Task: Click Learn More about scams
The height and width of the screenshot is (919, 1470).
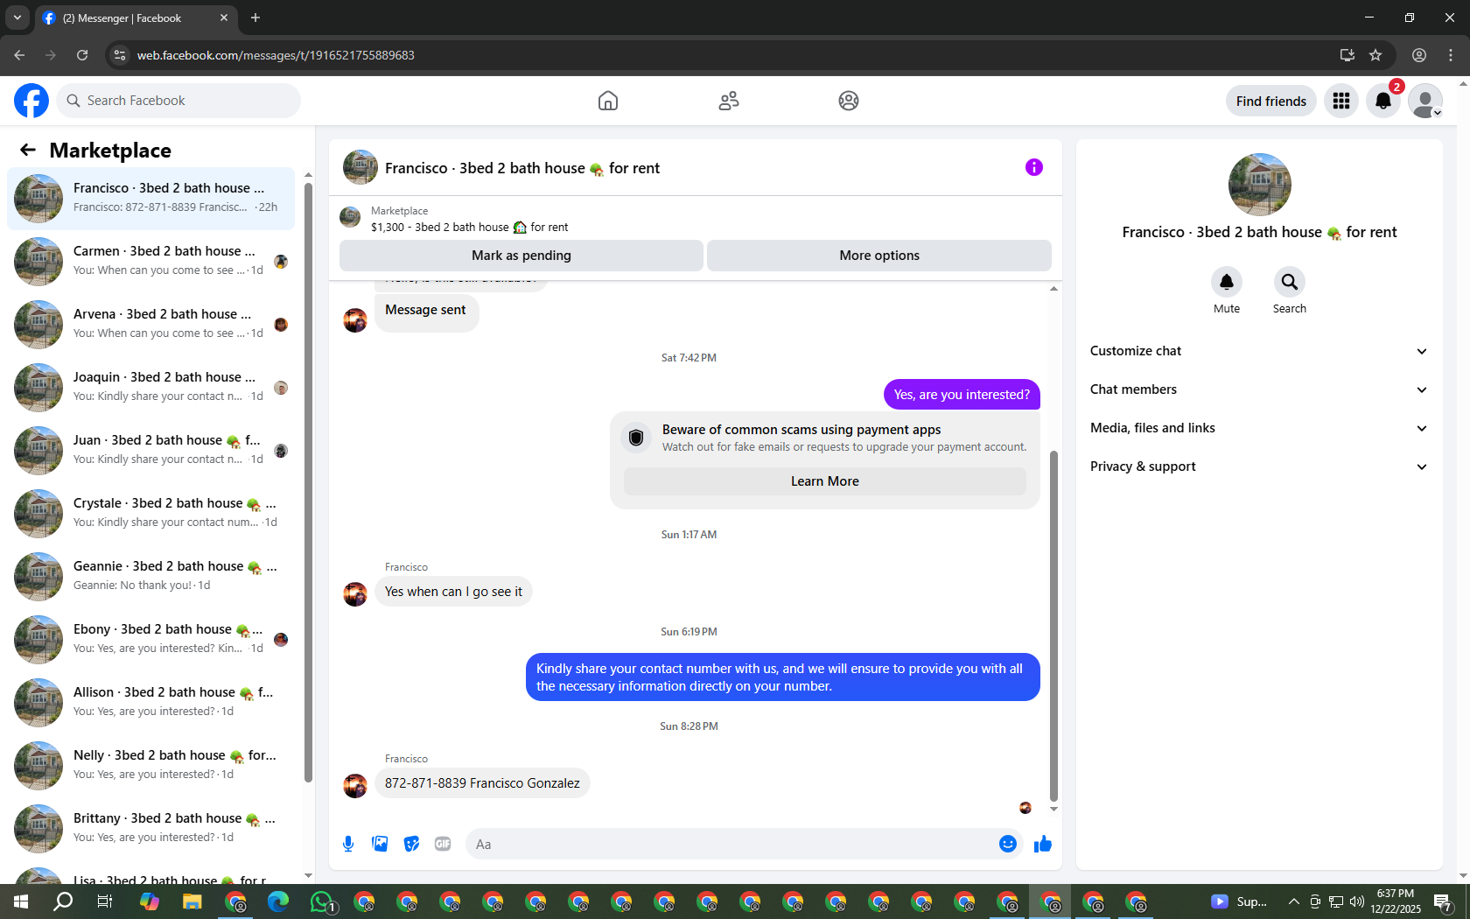Action: tap(825, 481)
